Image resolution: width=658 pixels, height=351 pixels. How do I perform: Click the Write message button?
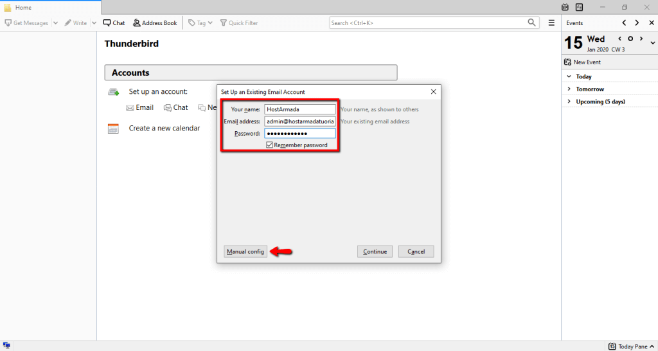[x=76, y=23]
